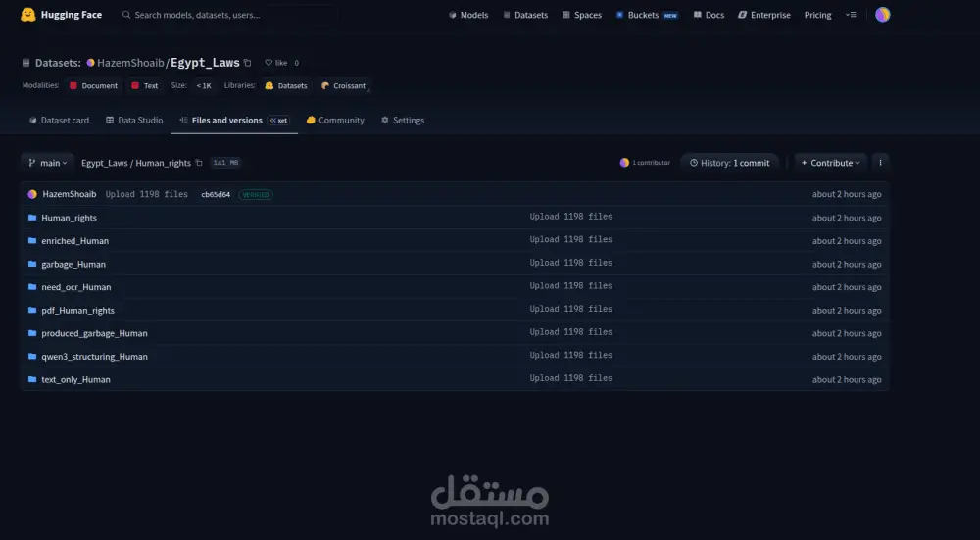980x540 pixels.
Task: Open the qwen3_structuring_Human folder
Action: click(94, 357)
